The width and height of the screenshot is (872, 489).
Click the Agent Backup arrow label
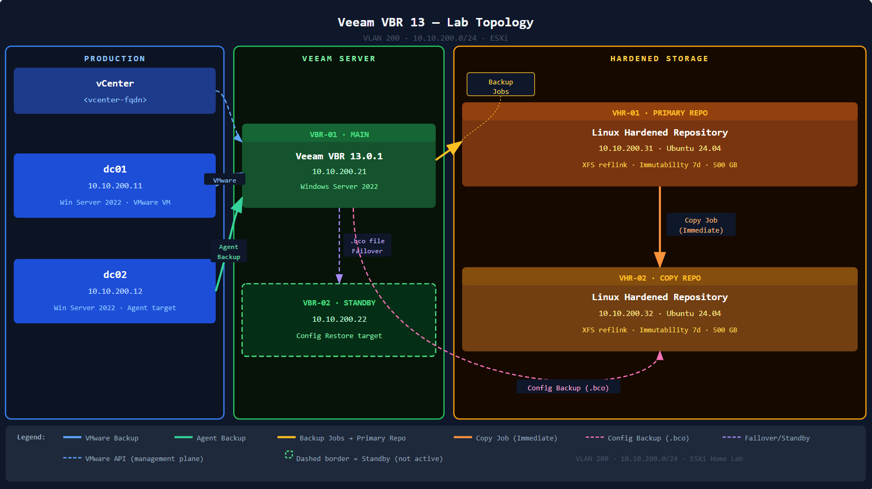click(x=228, y=252)
